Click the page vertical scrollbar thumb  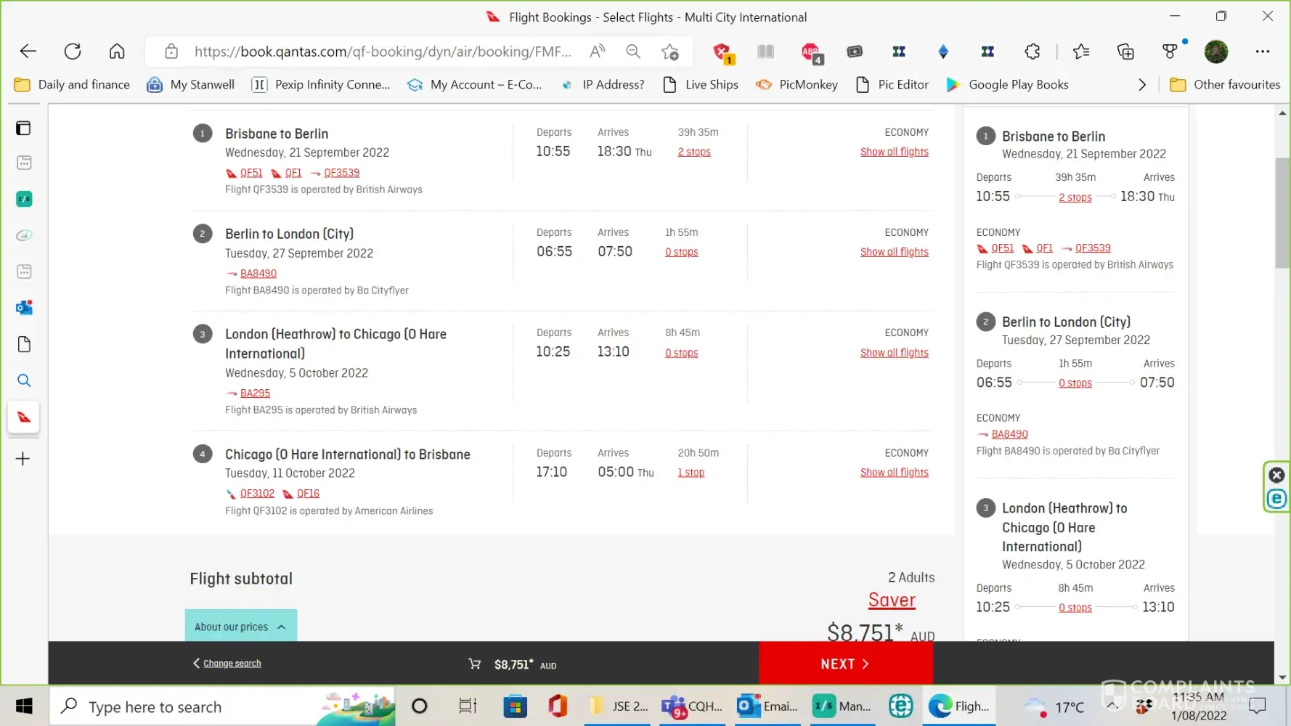(1282, 212)
